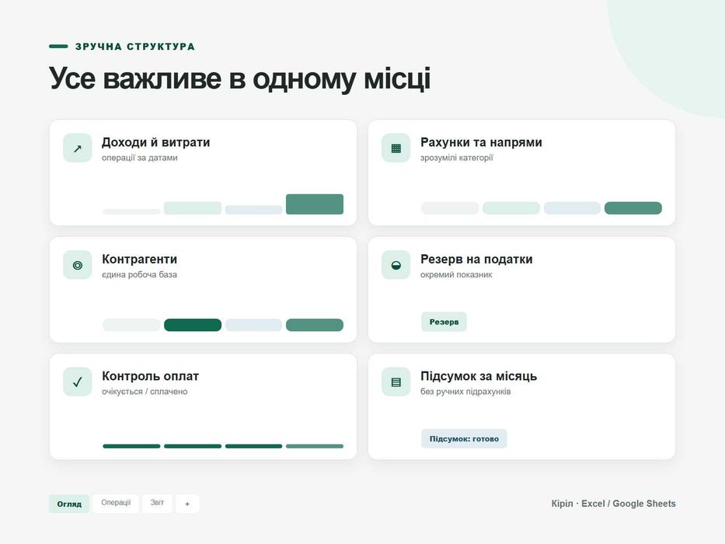Click the Доходи й витрати heading
The width and height of the screenshot is (725, 544).
[x=156, y=142]
